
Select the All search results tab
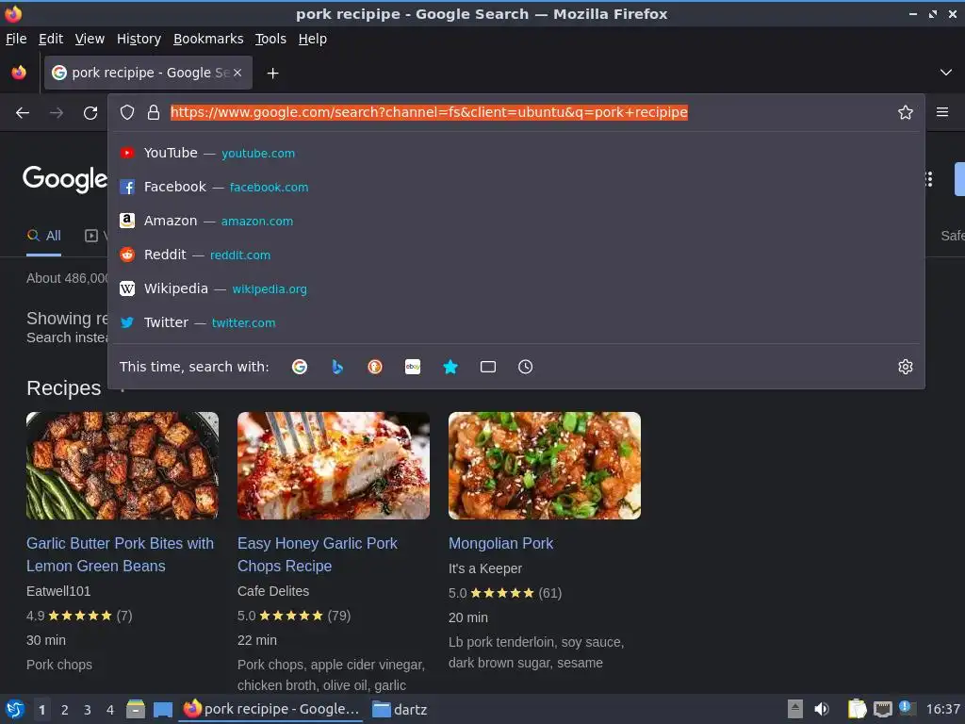[43, 236]
